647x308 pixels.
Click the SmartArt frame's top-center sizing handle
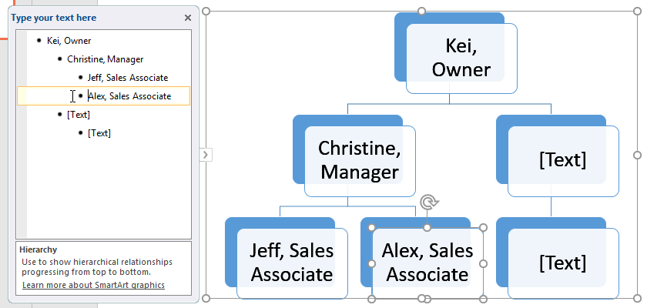[421, 11]
